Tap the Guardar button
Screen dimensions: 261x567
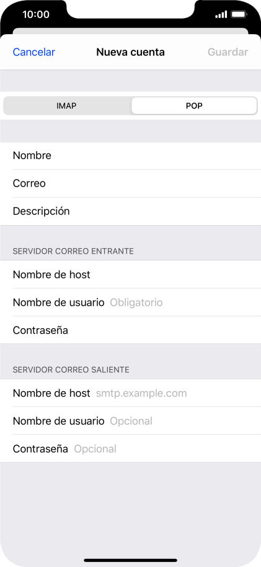pyautogui.click(x=228, y=52)
